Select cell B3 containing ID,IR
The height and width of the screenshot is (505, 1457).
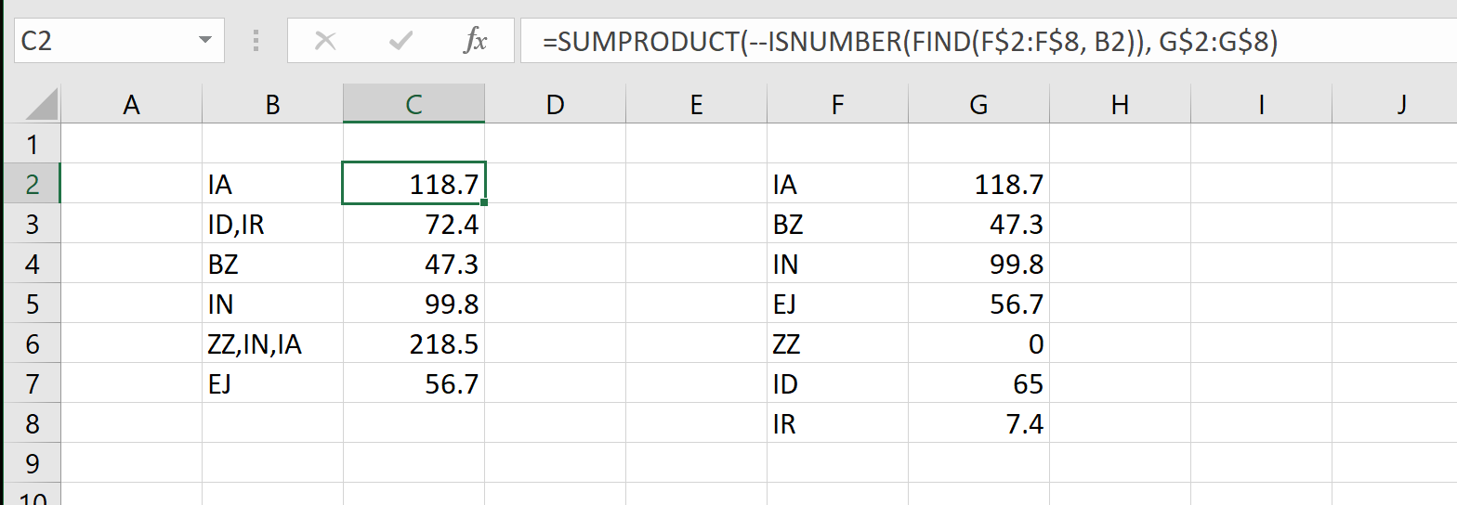(x=271, y=225)
